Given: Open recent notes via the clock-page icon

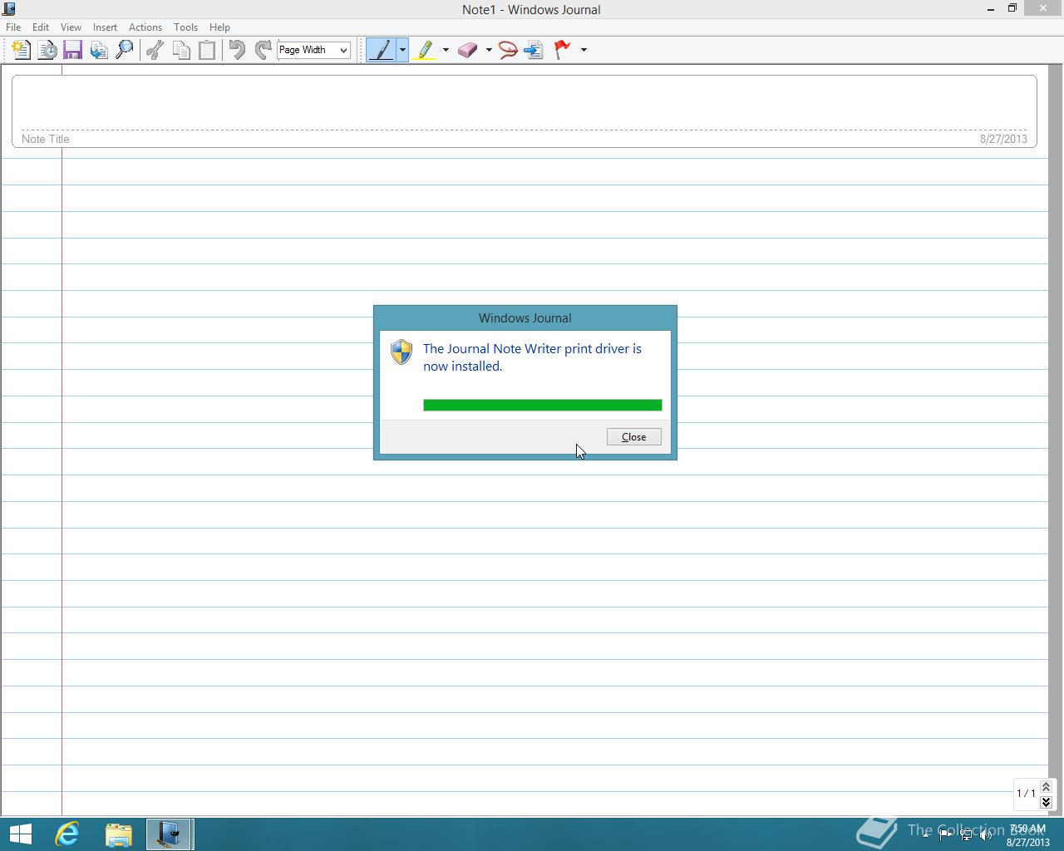Looking at the screenshot, I should click(x=47, y=50).
